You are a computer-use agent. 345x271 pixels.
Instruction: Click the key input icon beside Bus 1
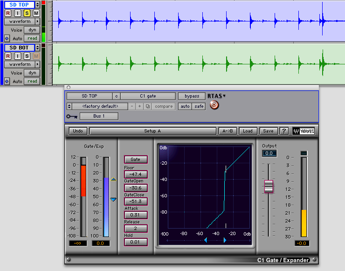pyautogui.click(x=71, y=116)
